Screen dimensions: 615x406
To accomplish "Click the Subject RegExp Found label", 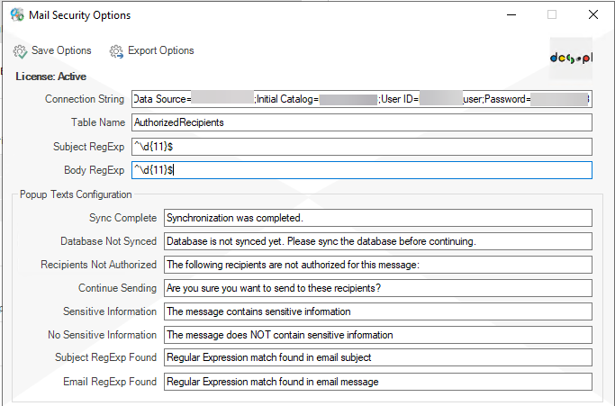I will click(105, 357).
